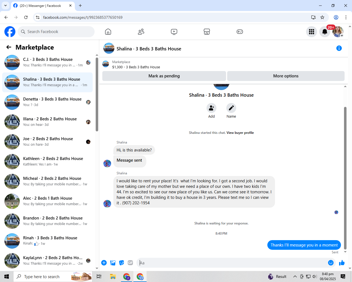Open the Notifications bell
The image size is (352, 282).
(325, 32)
